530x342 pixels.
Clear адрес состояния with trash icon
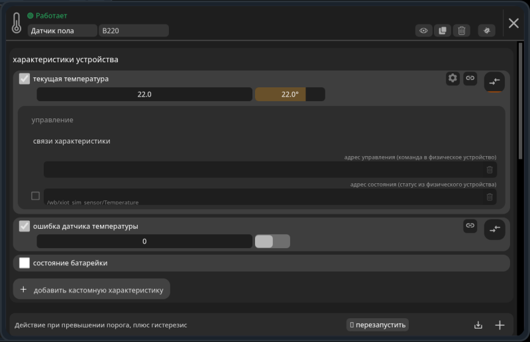pos(490,197)
